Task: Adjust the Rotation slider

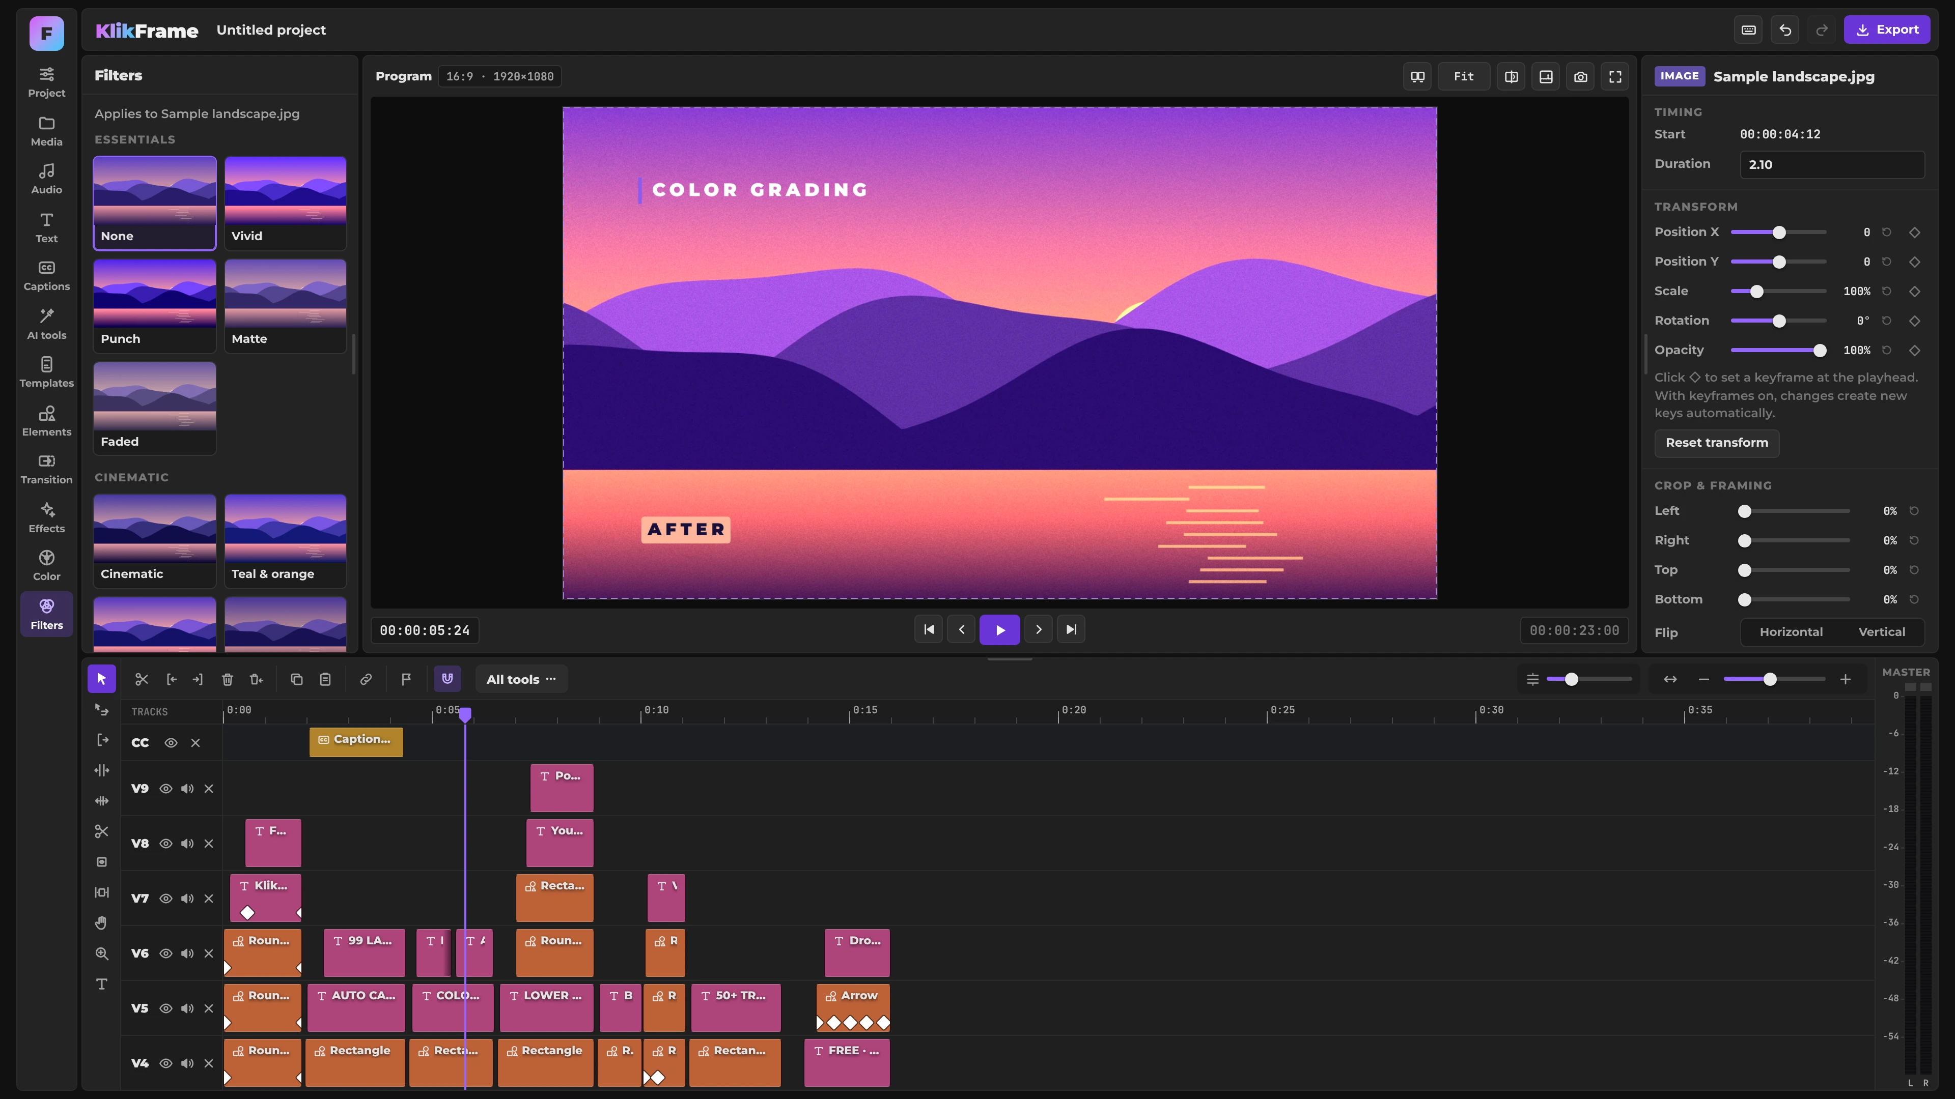Action: (1778, 321)
